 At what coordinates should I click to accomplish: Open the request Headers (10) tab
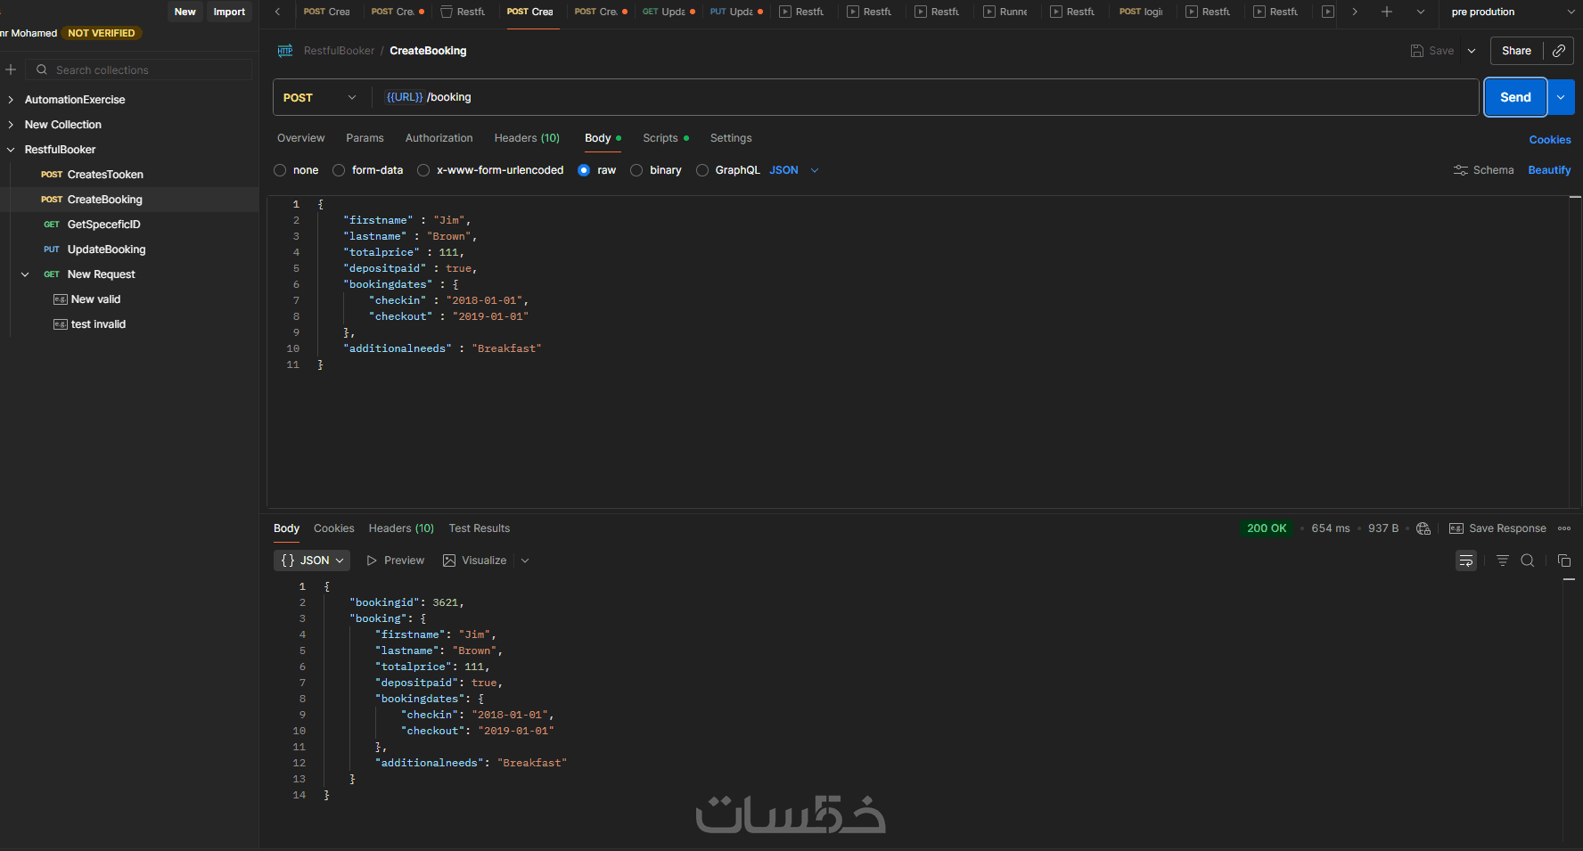tap(527, 138)
